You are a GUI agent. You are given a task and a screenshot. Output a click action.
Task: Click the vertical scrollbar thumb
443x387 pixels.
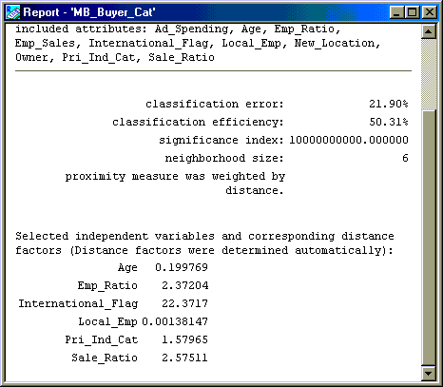click(x=429, y=238)
